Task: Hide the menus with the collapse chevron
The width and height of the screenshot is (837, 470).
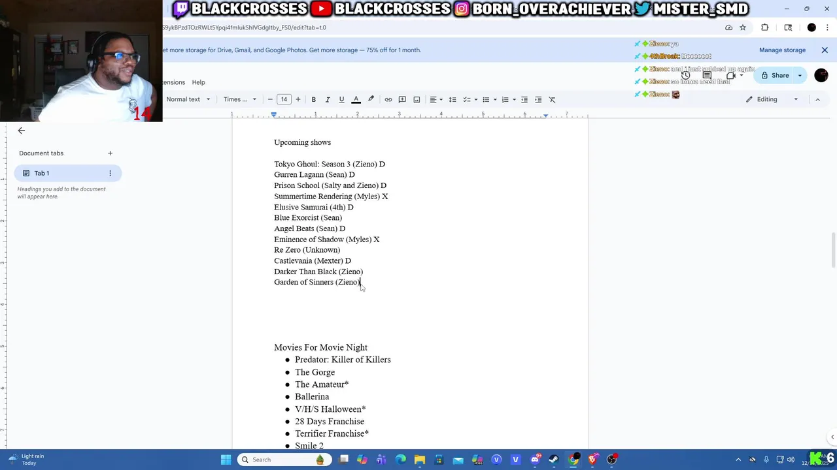Action: pos(817,99)
